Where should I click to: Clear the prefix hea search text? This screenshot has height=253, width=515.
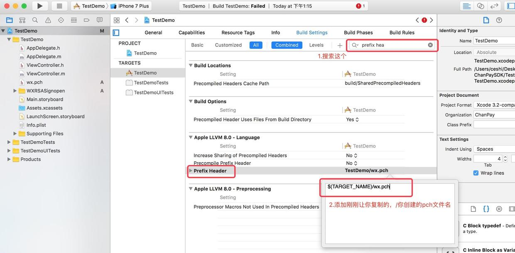click(x=430, y=45)
